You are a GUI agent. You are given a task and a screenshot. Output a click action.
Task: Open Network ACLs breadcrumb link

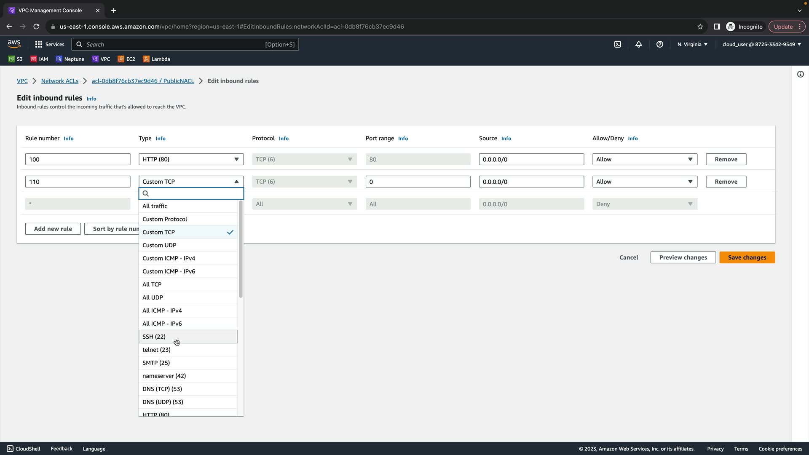[60, 81]
